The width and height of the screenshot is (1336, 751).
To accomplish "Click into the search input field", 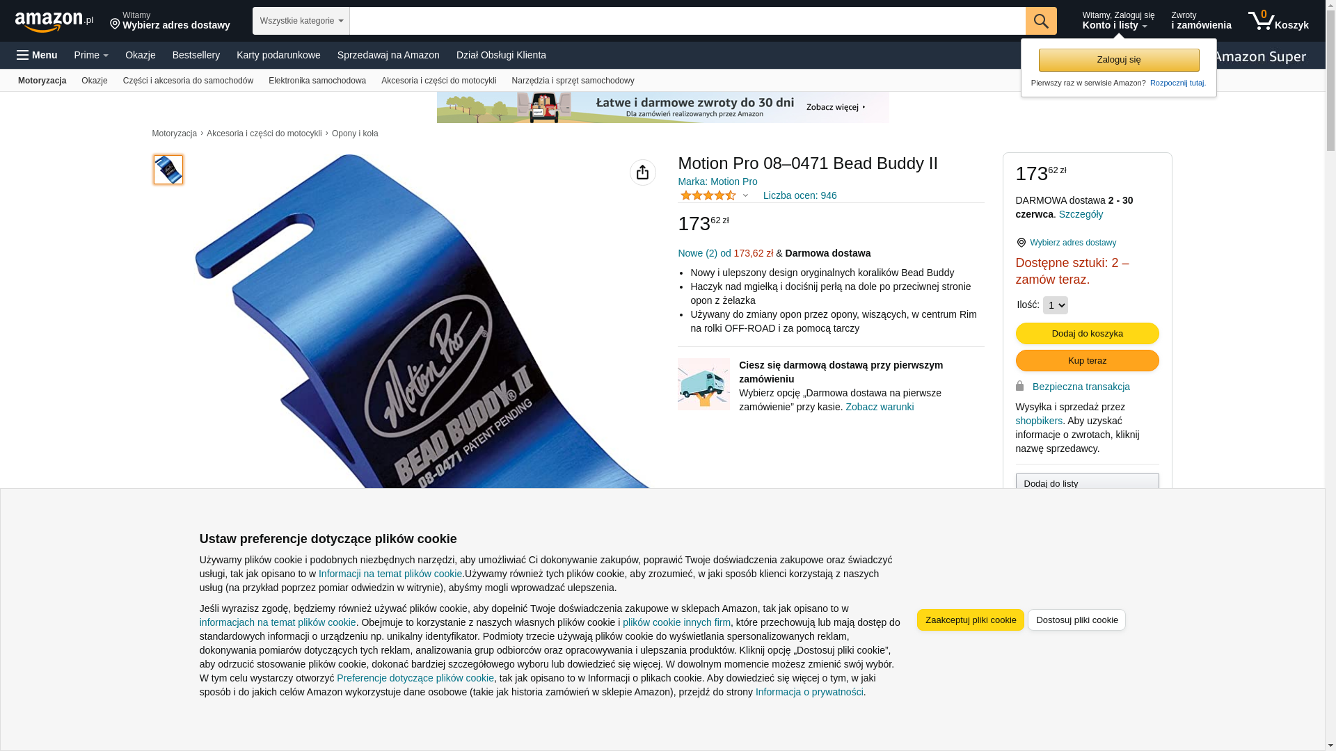I will 687,21.
